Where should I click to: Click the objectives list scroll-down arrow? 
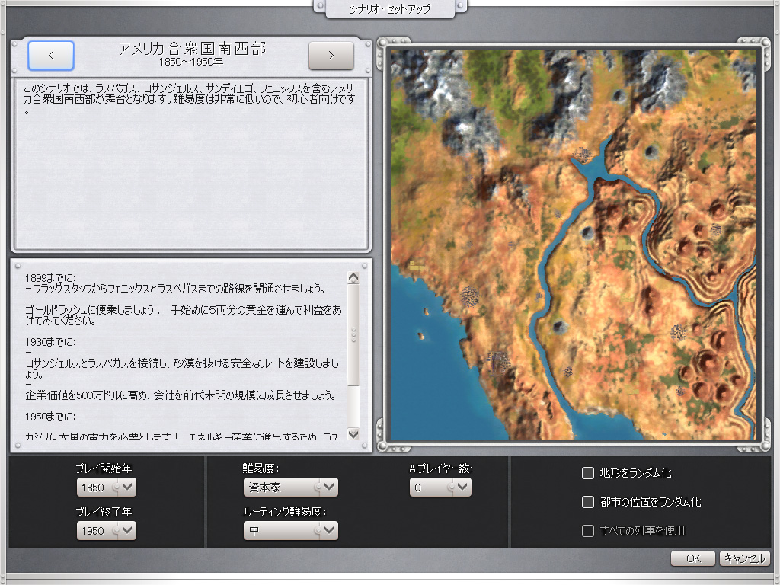(x=353, y=433)
